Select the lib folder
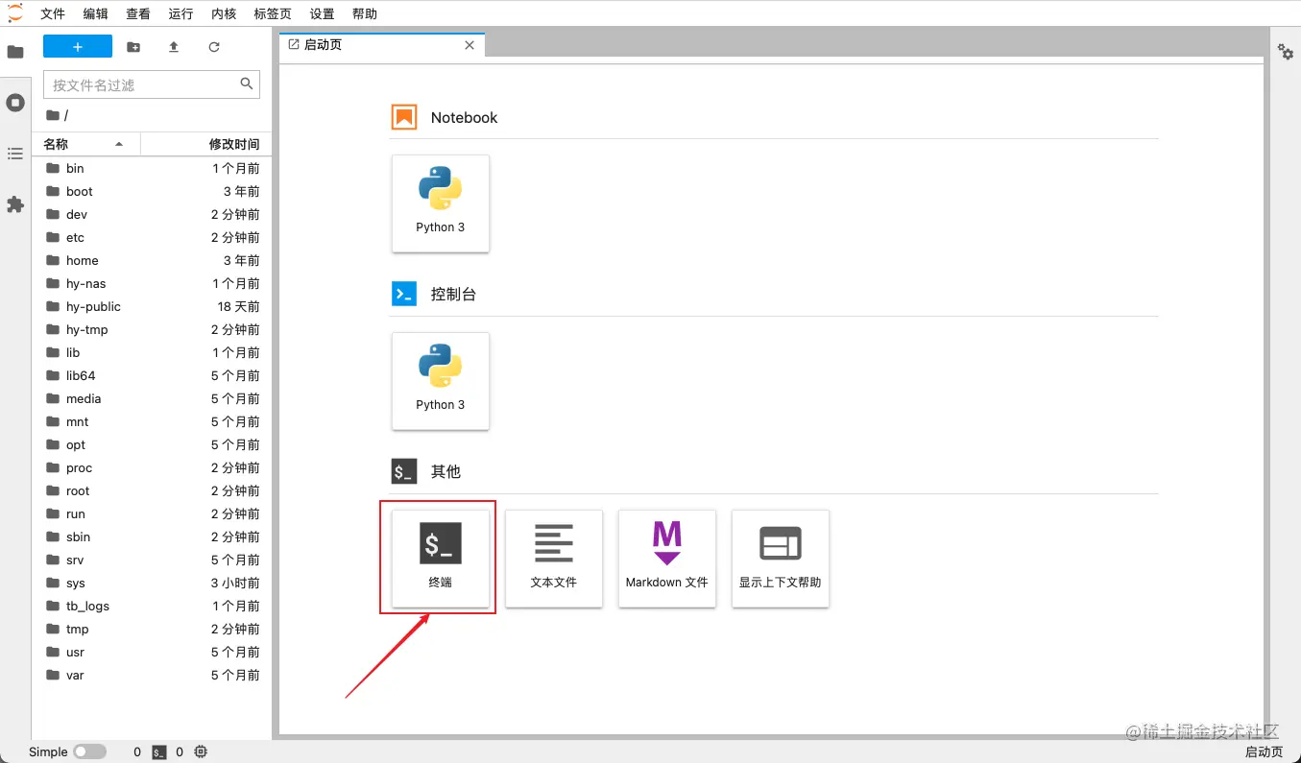The height and width of the screenshot is (763, 1301). click(152, 352)
